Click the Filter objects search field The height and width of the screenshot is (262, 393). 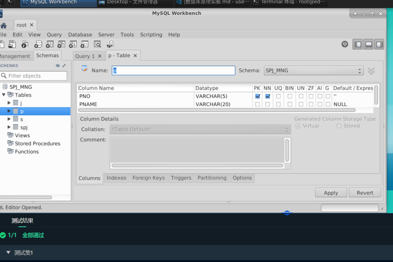(x=34, y=76)
